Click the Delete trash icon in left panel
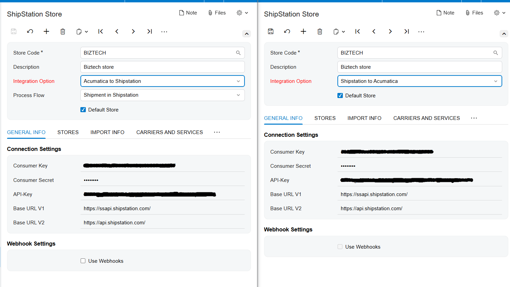Image resolution: width=510 pixels, height=287 pixels. [63, 31]
